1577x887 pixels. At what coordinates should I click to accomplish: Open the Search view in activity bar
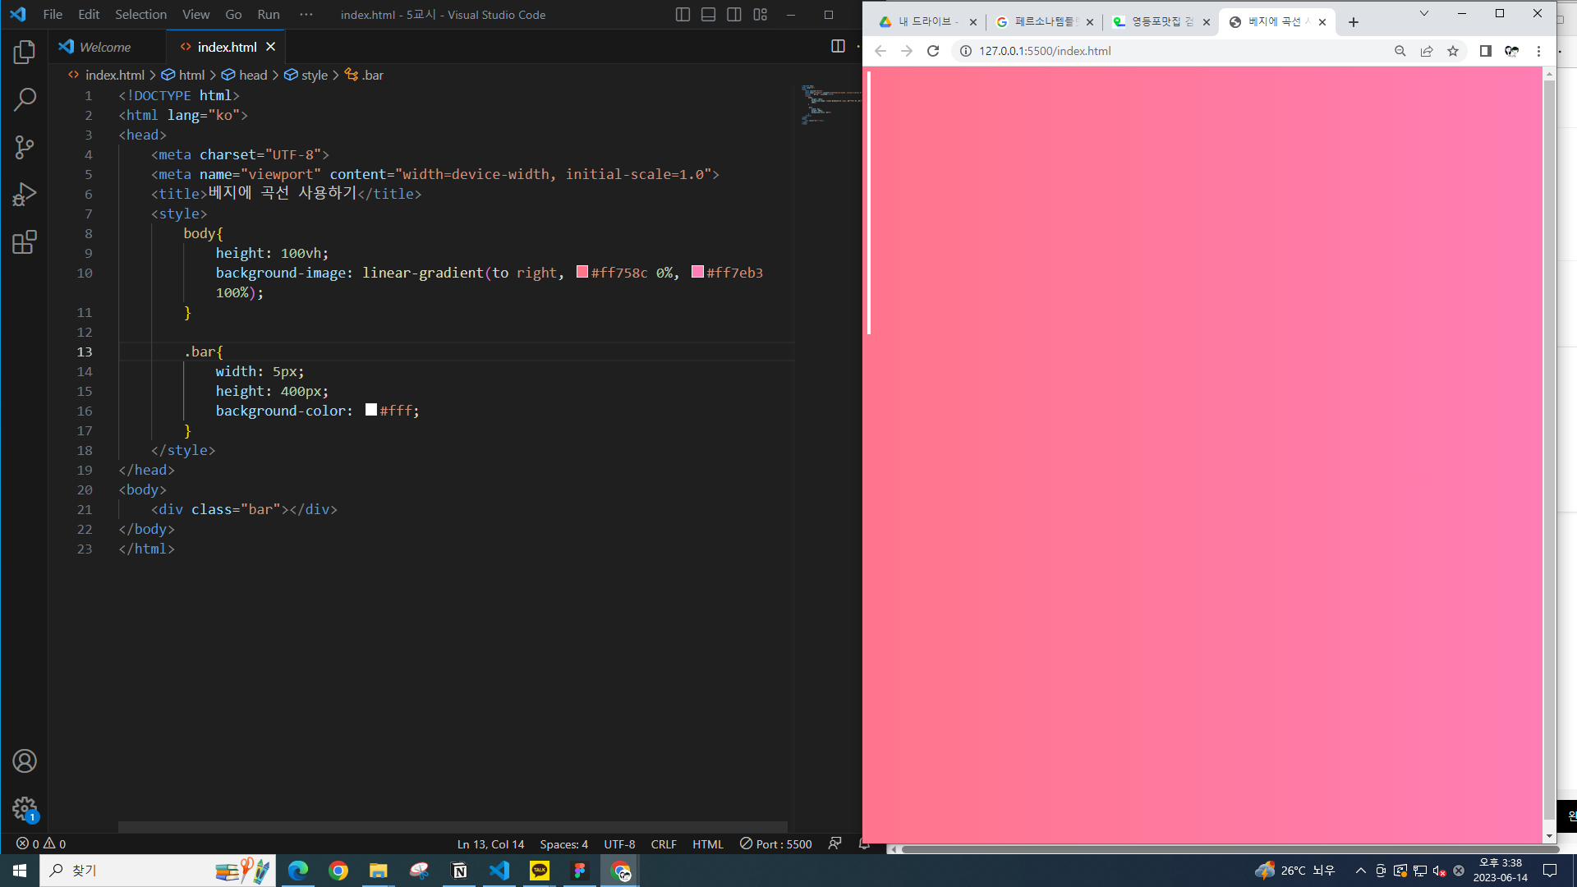point(25,100)
